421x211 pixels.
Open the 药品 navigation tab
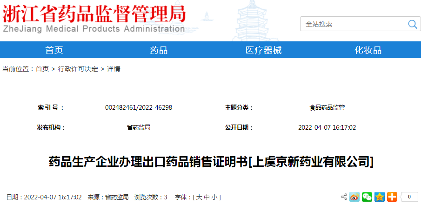[159, 50]
